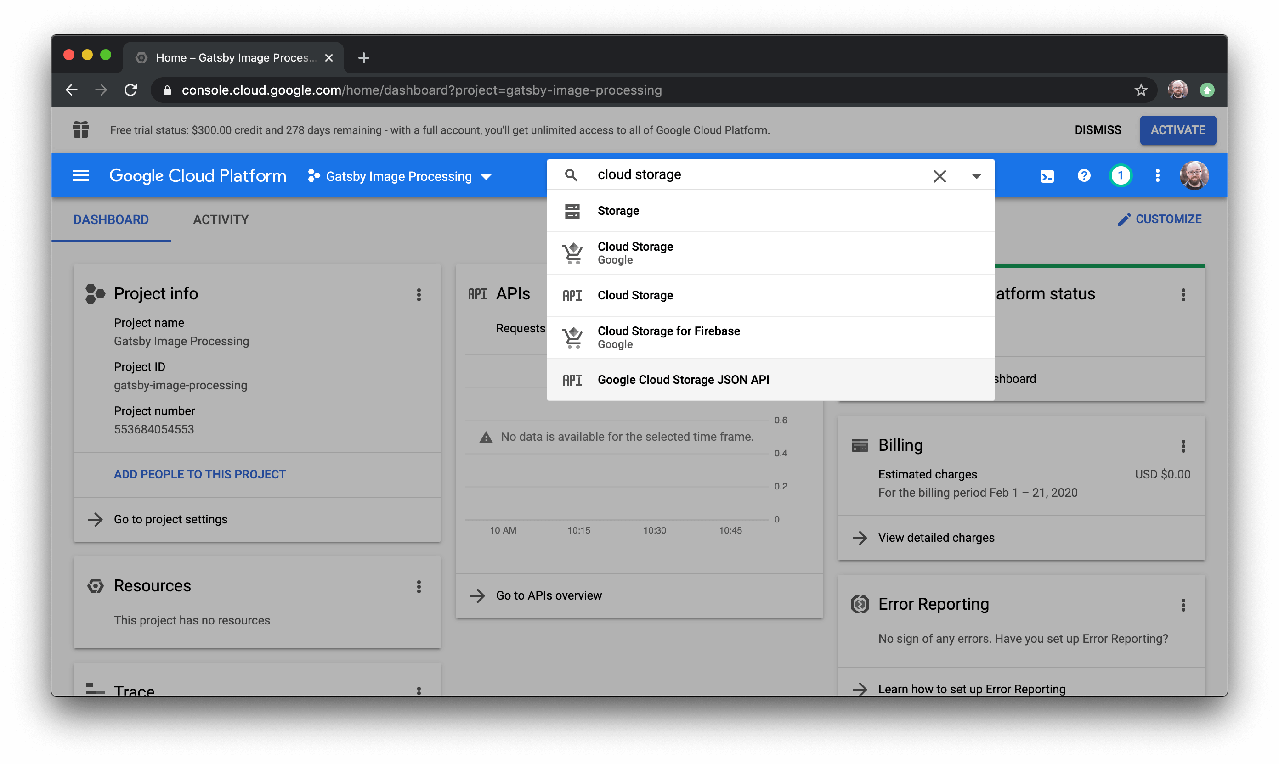Click the ACTIVATE free trial button
Screen dimensions: 1279x764
[1177, 130]
